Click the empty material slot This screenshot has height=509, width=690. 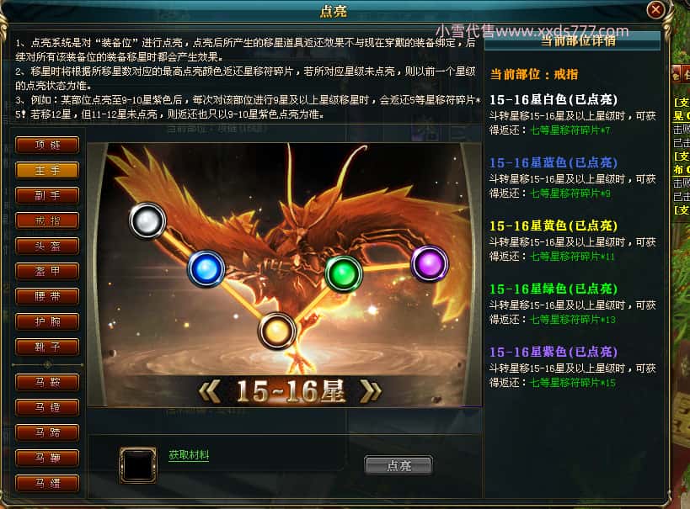(x=138, y=465)
